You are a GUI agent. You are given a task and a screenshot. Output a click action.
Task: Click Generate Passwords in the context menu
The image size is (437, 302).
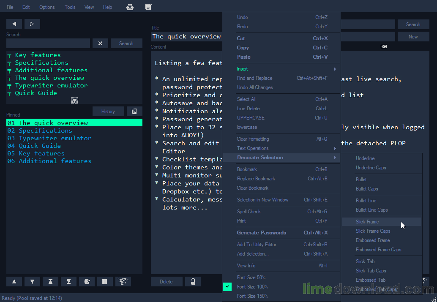tap(281, 233)
